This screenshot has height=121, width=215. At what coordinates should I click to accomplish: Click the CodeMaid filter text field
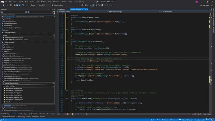point(27,14)
